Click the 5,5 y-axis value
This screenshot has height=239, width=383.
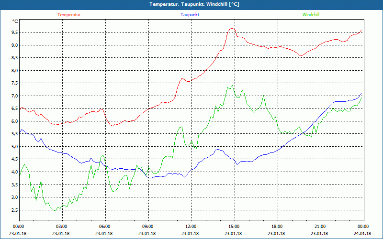(x=15, y=134)
